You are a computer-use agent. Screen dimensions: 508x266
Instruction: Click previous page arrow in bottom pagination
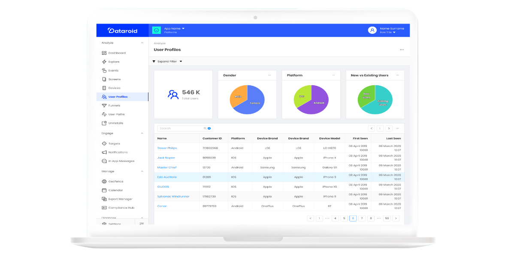[x=310, y=218]
